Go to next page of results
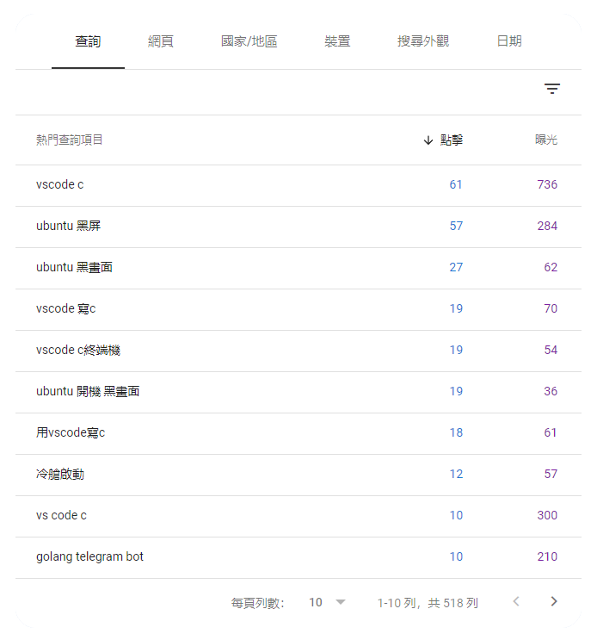 pos(553,601)
